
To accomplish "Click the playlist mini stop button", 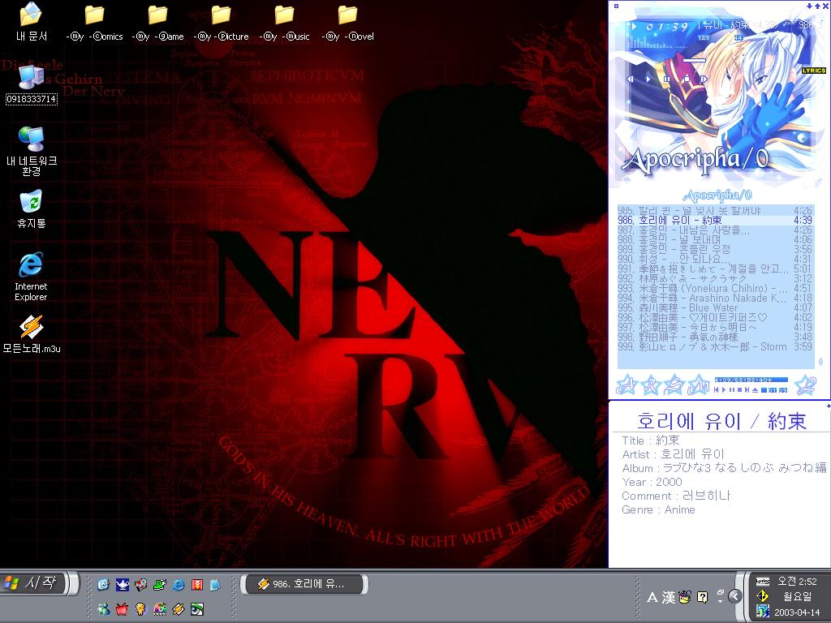I will coord(739,390).
